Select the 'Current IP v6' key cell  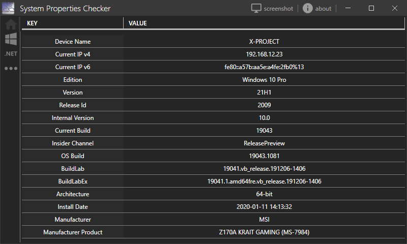(x=73, y=67)
